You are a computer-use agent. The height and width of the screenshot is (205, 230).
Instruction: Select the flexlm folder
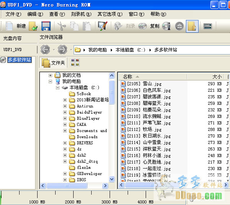pos(84,167)
